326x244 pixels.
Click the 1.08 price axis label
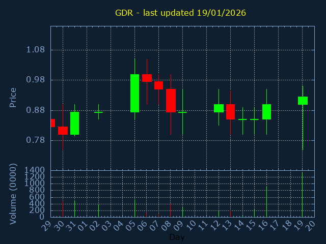[35, 50]
